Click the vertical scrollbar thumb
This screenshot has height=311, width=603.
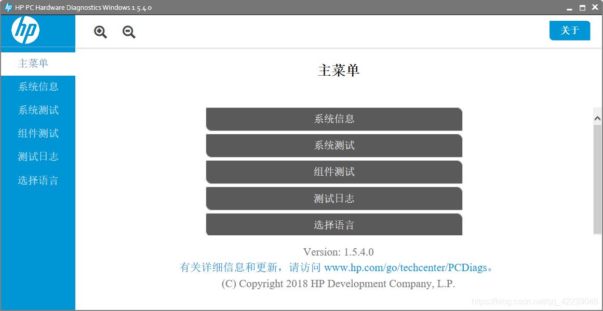tap(598, 178)
